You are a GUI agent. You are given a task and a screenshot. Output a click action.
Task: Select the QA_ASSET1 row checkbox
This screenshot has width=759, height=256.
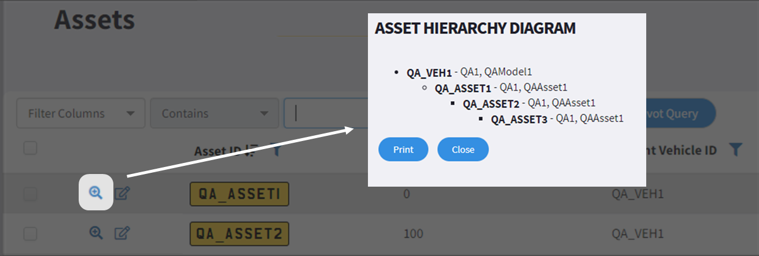tap(30, 194)
